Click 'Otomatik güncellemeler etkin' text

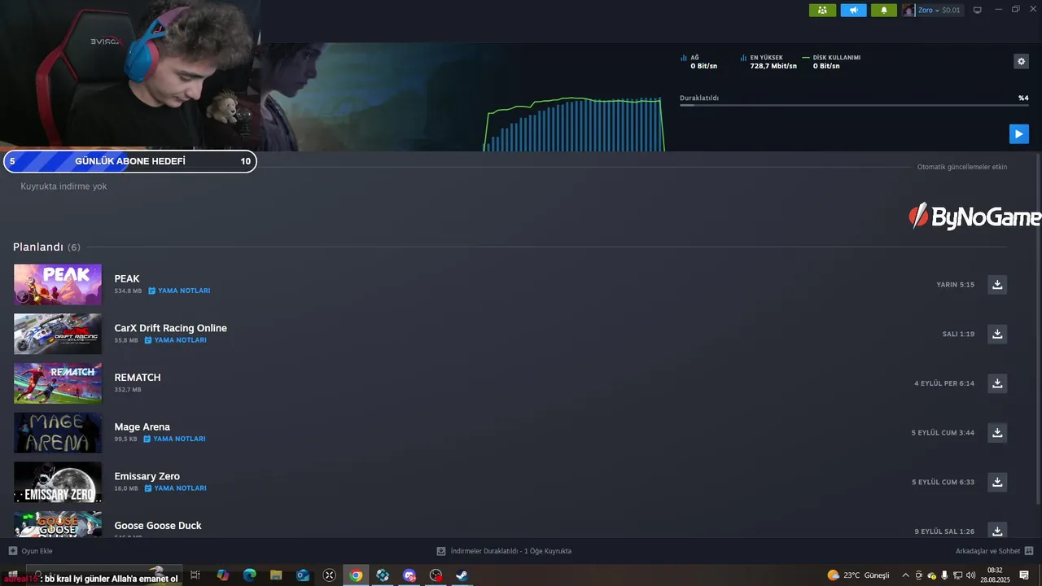[x=962, y=167]
